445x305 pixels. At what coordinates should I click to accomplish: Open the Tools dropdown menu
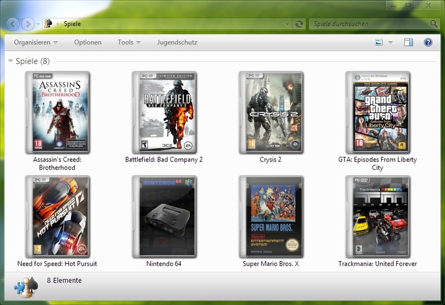coord(129,42)
